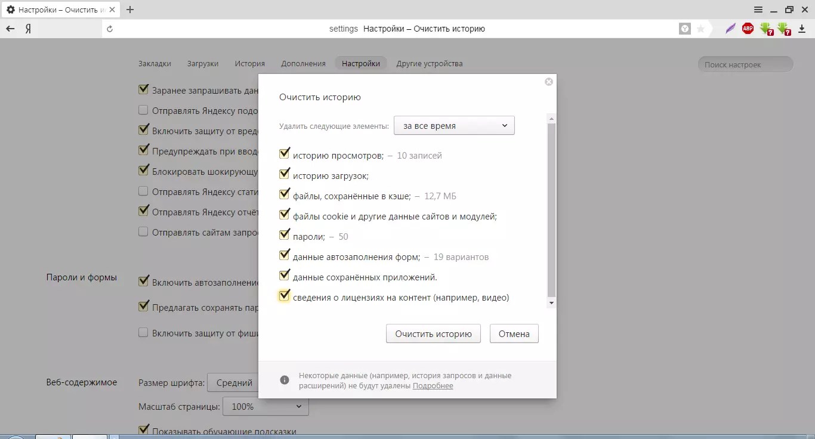Bookmark the page with the star icon
The width and height of the screenshot is (815, 439).
coord(700,29)
